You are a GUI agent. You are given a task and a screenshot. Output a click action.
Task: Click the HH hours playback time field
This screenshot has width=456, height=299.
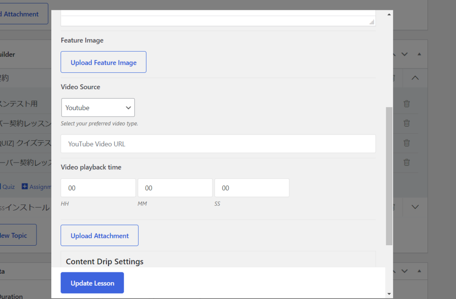coord(98,188)
